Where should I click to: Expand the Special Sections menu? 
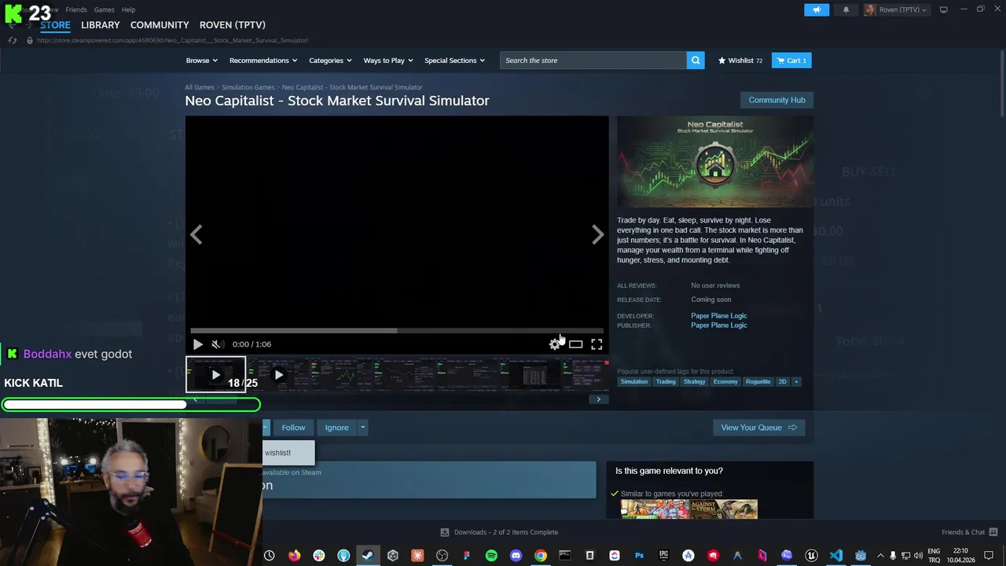454,61
